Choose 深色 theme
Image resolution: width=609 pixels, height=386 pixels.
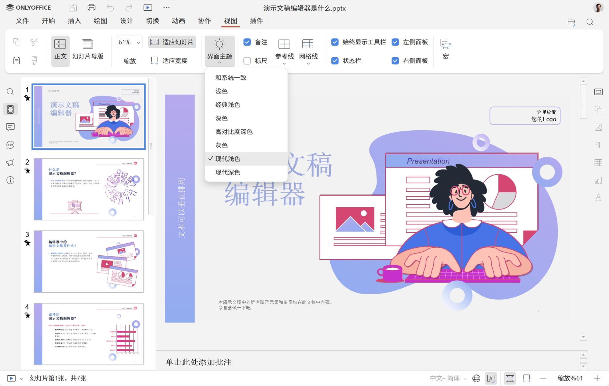coord(246,118)
